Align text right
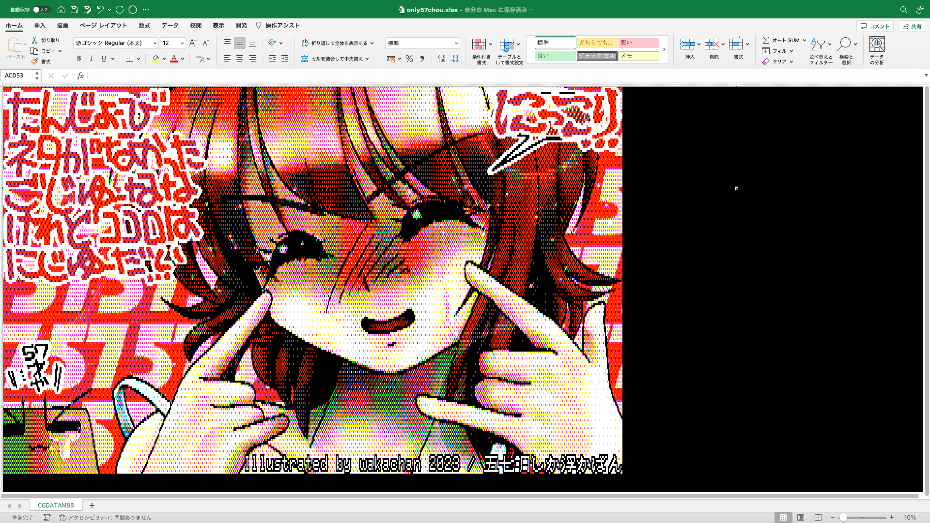Viewport: 930px width, 523px height. pyautogui.click(x=252, y=59)
